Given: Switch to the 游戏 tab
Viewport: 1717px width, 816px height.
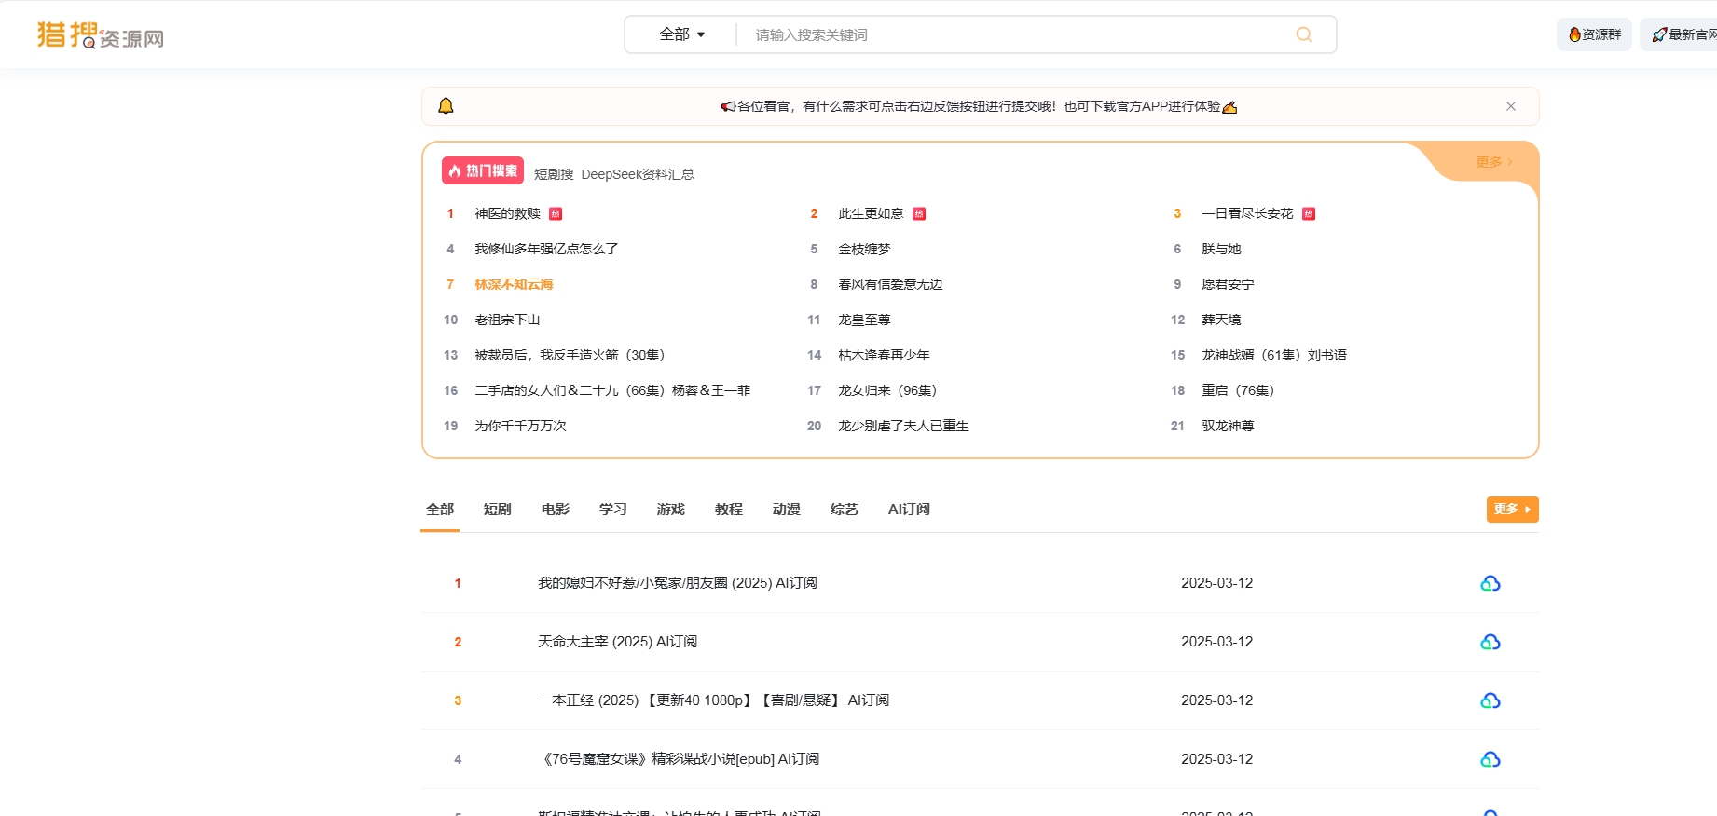Looking at the screenshot, I should [x=671, y=510].
